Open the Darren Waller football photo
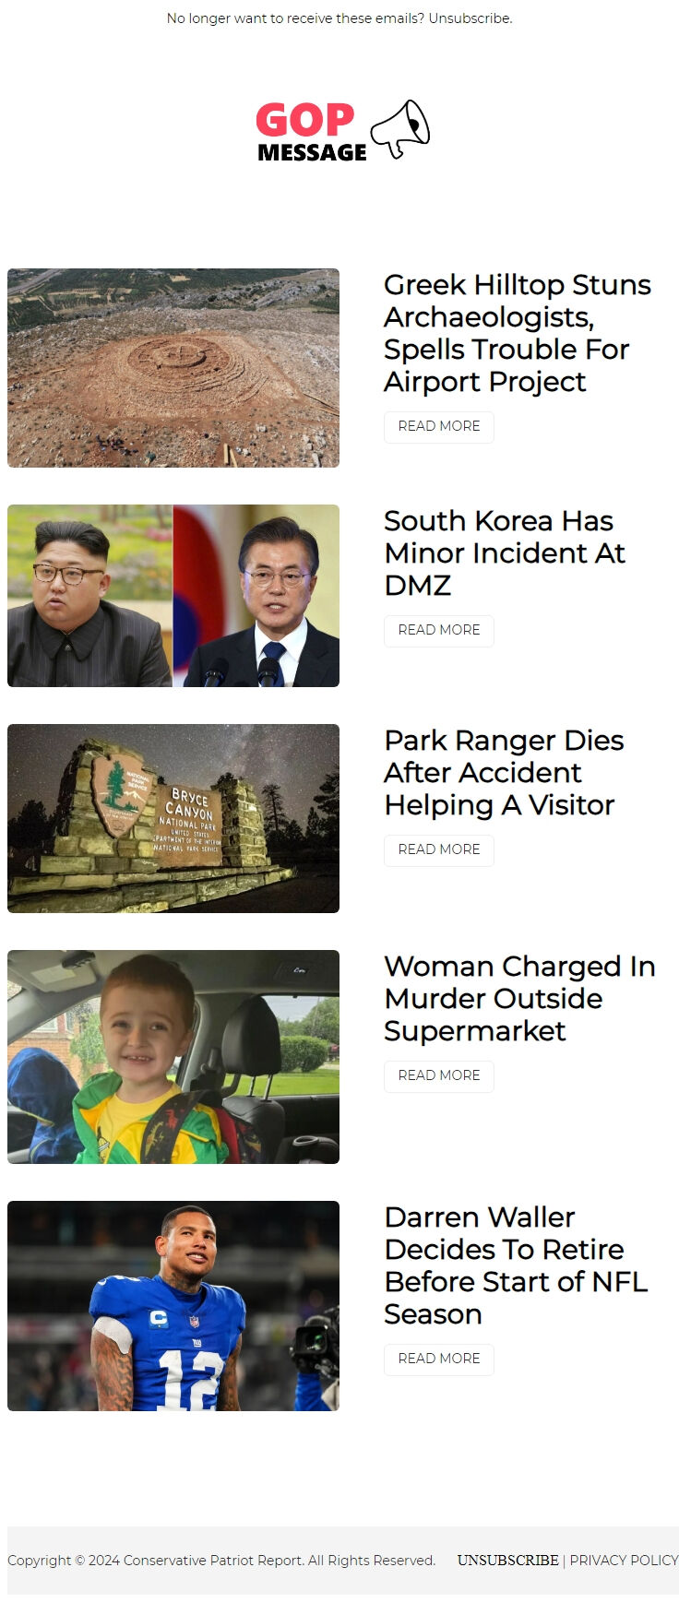The width and height of the screenshot is (679, 1603). click(x=173, y=1306)
